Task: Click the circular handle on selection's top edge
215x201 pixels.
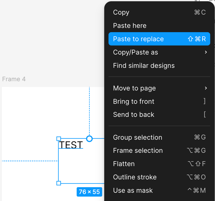Action: [89, 139]
